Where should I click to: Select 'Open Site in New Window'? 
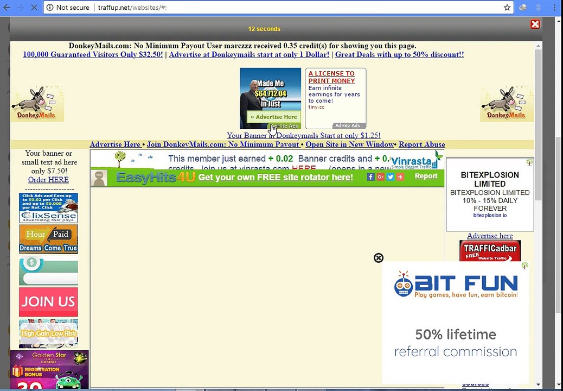[x=350, y=144]
